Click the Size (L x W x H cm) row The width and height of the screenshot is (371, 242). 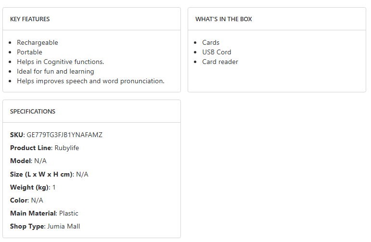point(49,174)
